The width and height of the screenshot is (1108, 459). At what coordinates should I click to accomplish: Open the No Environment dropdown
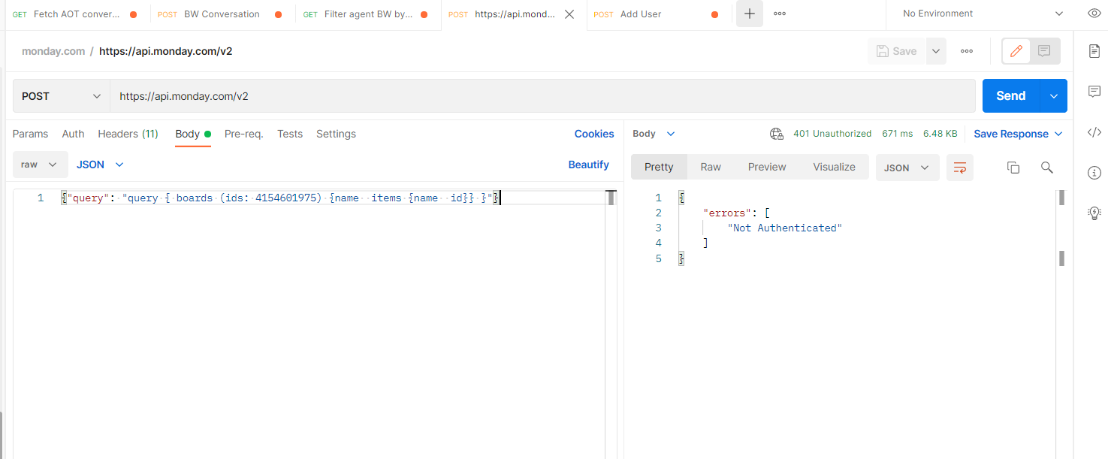click(983, 14)
